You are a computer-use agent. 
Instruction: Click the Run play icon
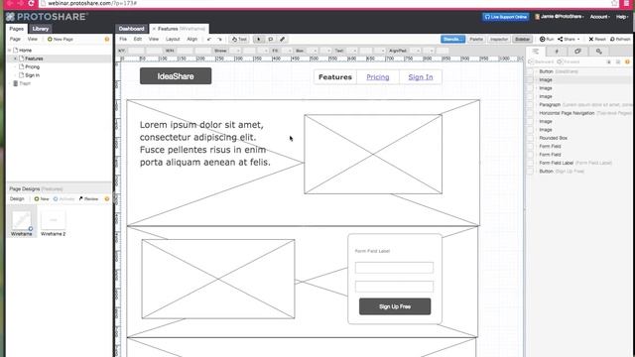543,40
